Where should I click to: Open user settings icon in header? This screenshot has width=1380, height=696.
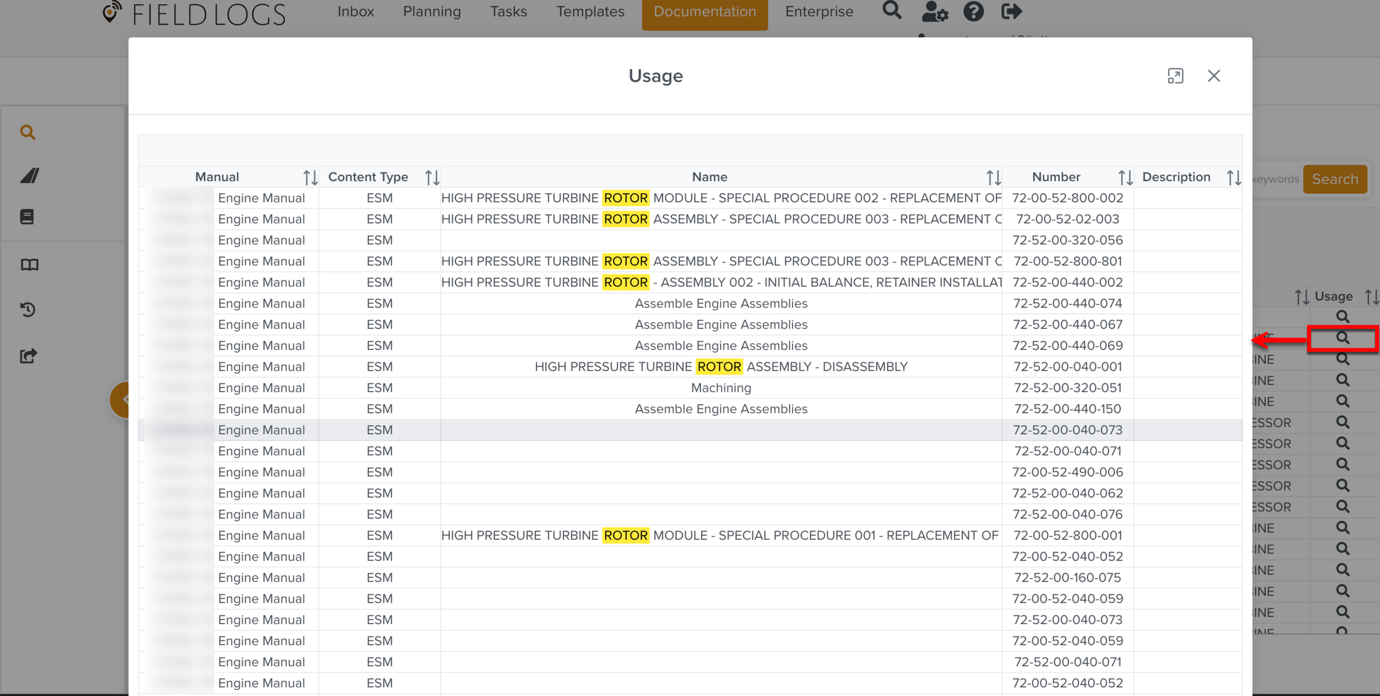[x=934, y=12]
